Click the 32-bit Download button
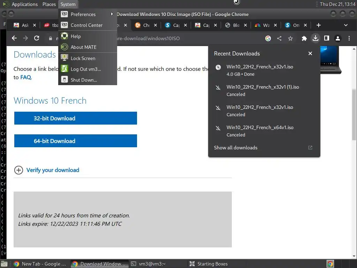The height and width of the screenshot is (268, 357). 76,118
